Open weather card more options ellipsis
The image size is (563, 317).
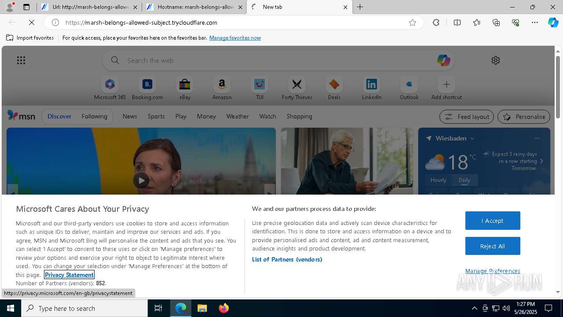pos(537,138)
